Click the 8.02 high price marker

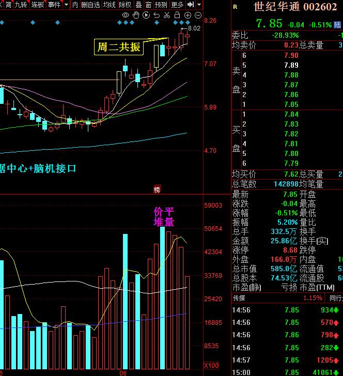(x=194, y=28)
